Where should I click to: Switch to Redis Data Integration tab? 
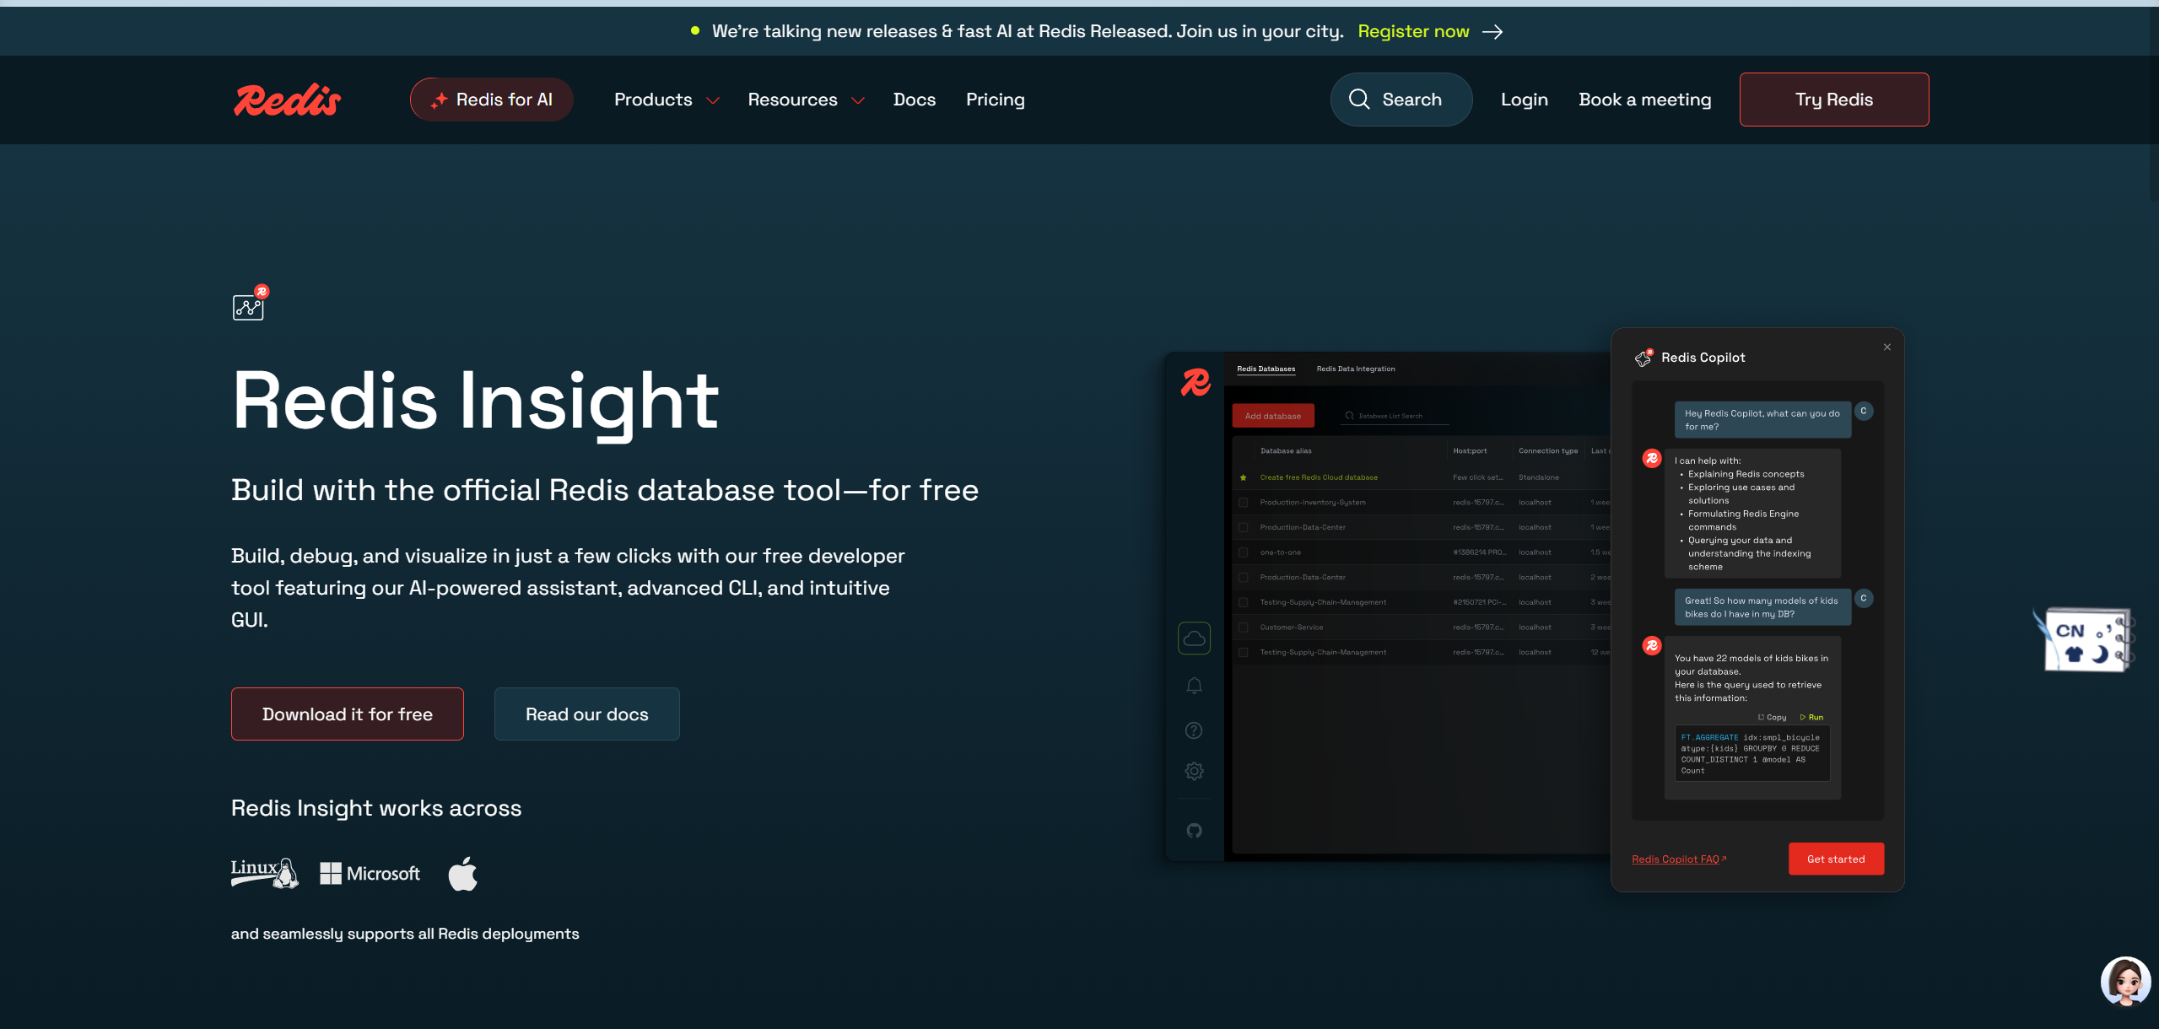pos(1355,369)
